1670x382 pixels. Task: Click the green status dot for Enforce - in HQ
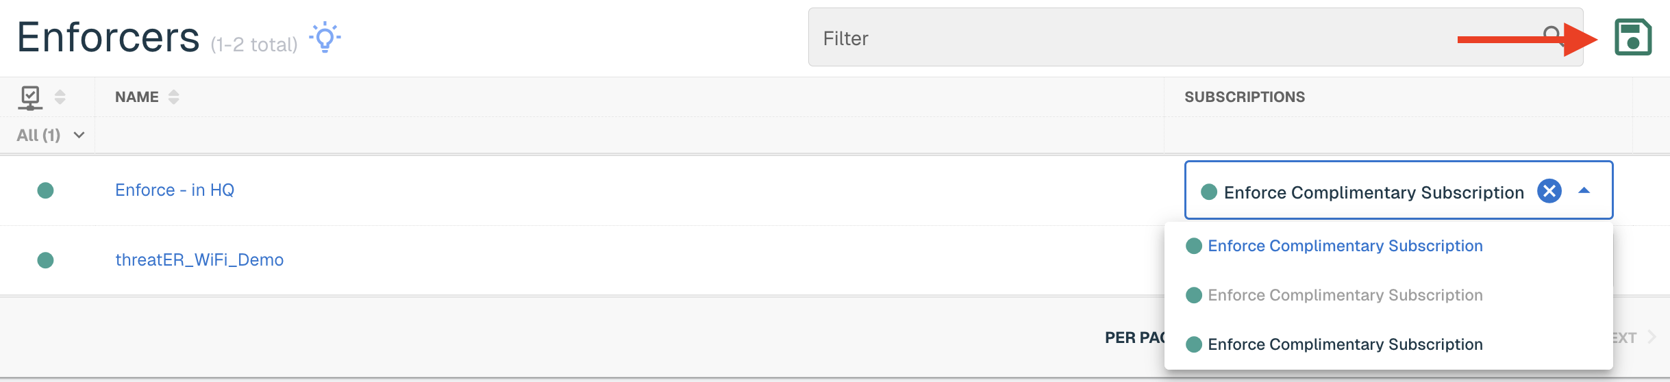45,190
